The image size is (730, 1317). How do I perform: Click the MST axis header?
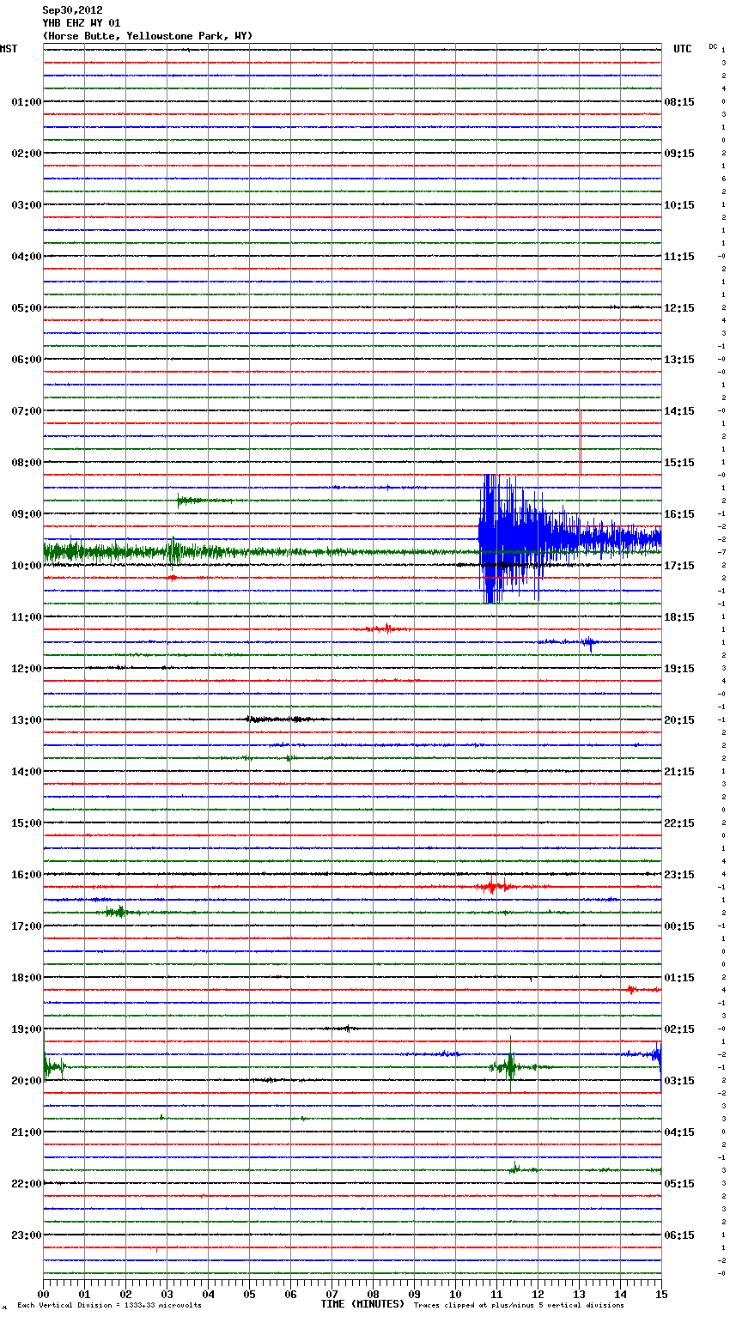click(x=9, y=49)
